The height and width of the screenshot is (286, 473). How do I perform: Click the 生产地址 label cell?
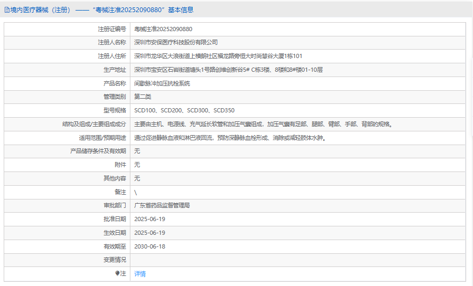[x=67, y=70]
